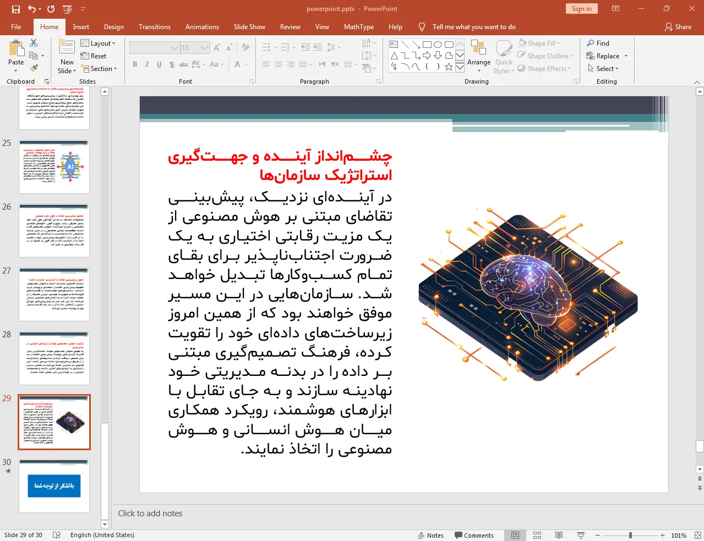704x541 pixels.
Task: Toggle Justify paragraph alignment
Action: (303, 64)
